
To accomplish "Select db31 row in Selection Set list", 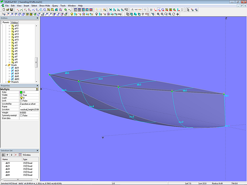I will (x=7, y=169).
